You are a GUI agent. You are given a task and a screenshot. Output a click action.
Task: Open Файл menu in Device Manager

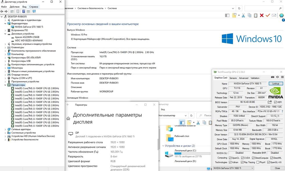point(4,7)
